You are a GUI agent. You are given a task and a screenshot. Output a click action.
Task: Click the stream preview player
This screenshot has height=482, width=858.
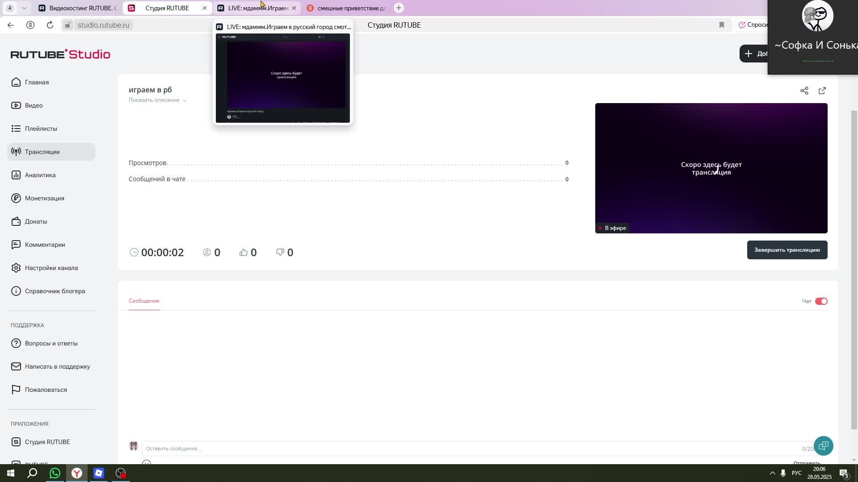point(711,168)
